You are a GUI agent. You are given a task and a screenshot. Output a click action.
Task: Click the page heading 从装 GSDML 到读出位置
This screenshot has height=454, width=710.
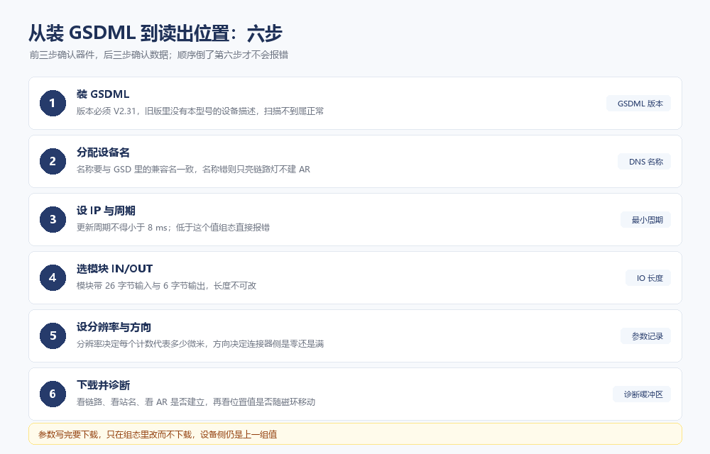tap(155, 33)
